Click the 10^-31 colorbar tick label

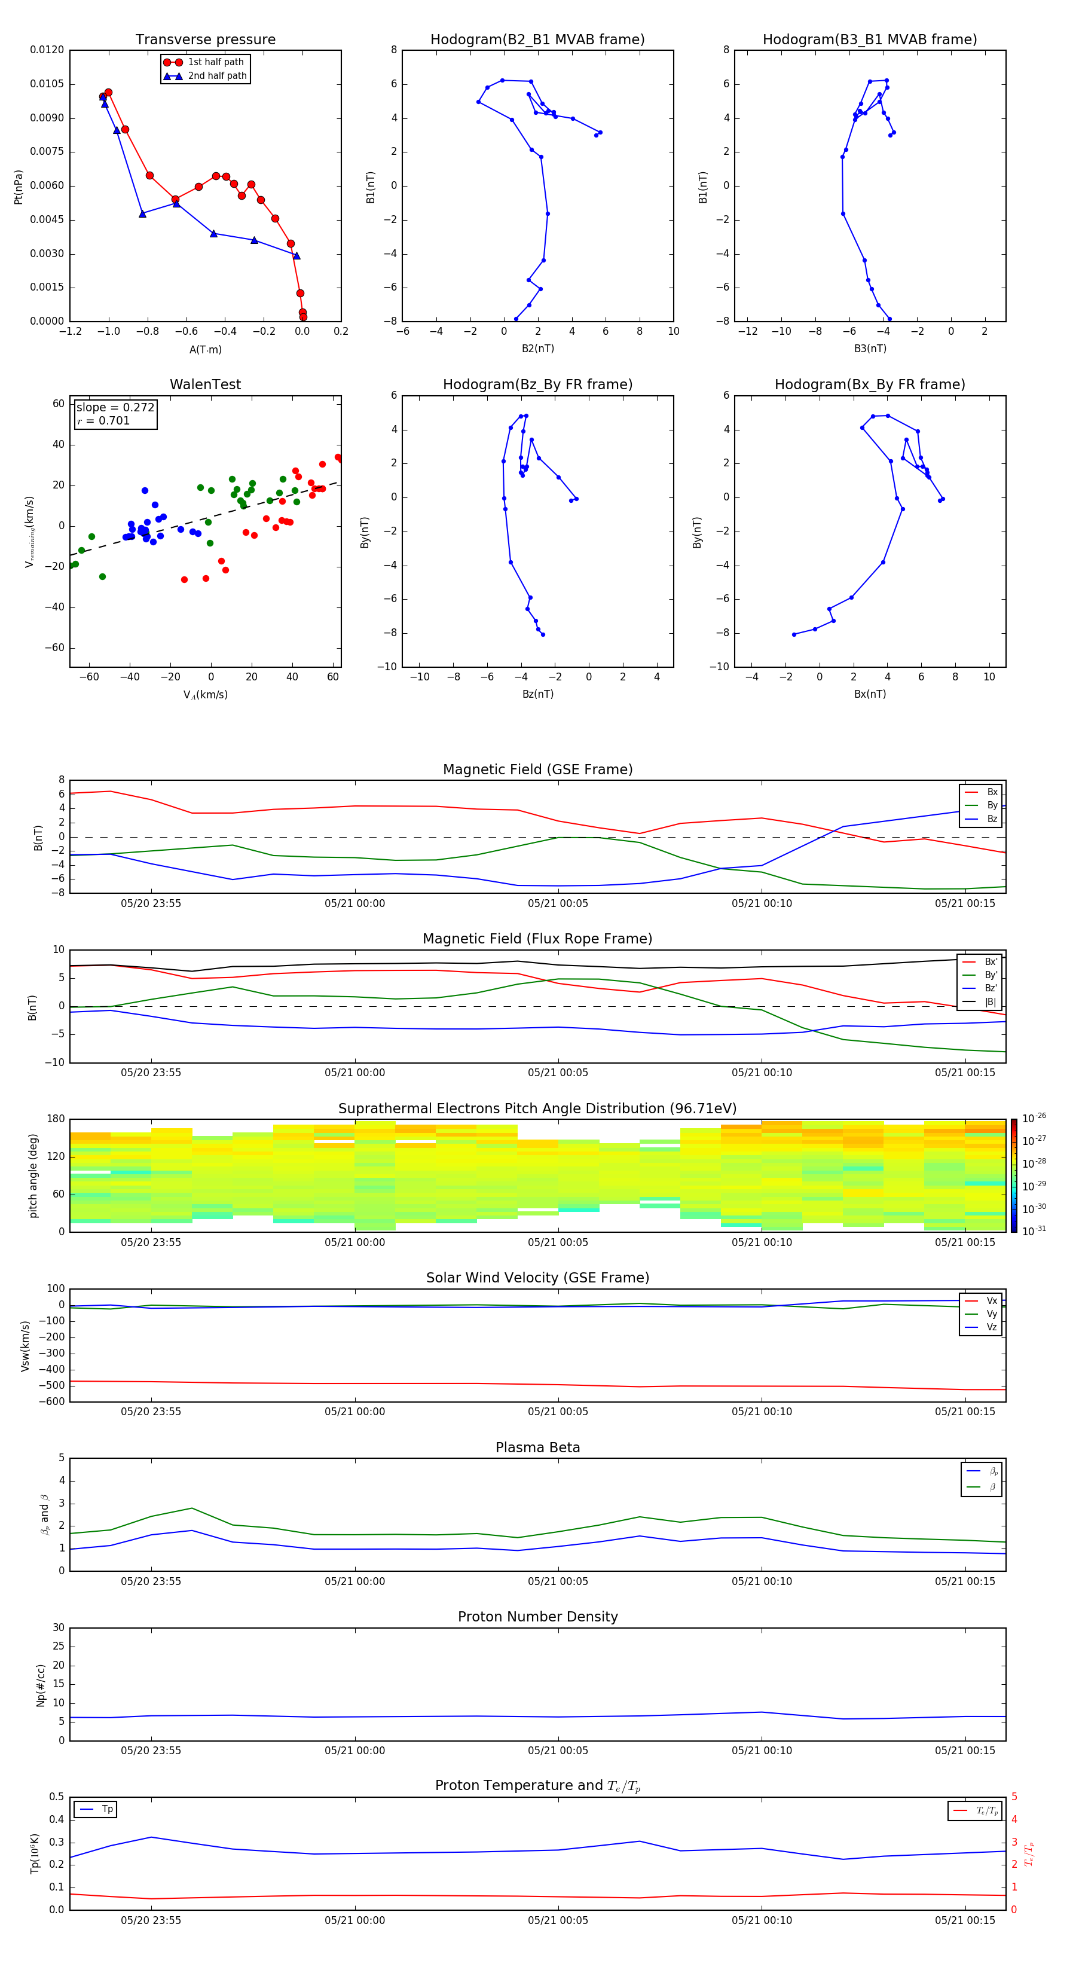tap(1034, 1231)
